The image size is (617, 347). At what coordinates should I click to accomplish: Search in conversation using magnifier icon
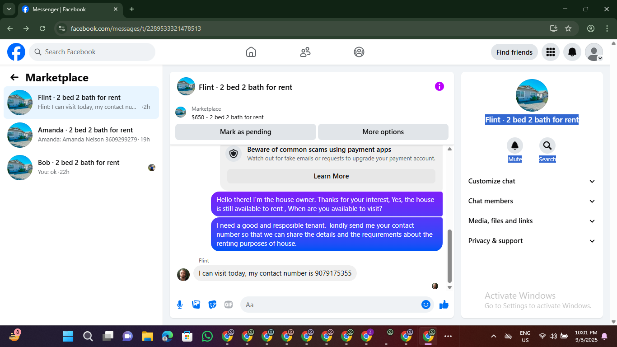point(547,145)
